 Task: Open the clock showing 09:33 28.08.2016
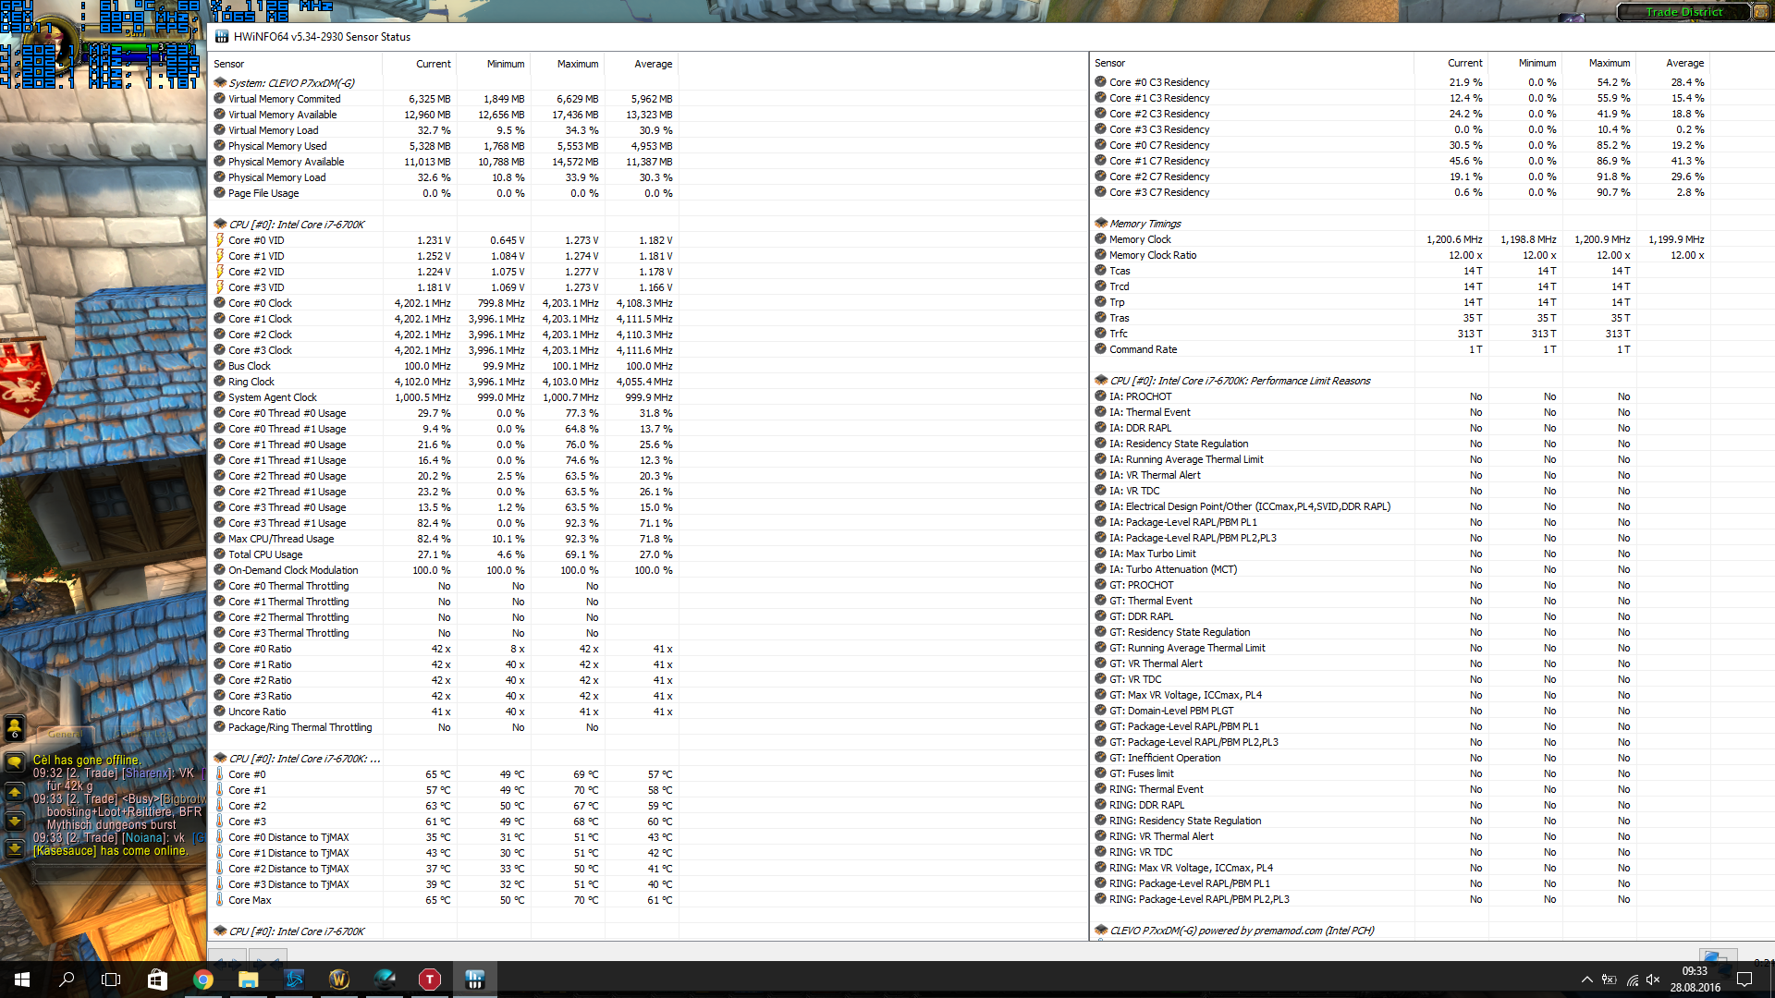[1695, 980]
